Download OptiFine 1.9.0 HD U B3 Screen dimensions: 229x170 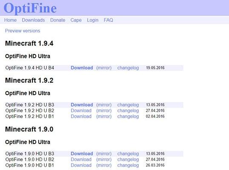point(82,154)
